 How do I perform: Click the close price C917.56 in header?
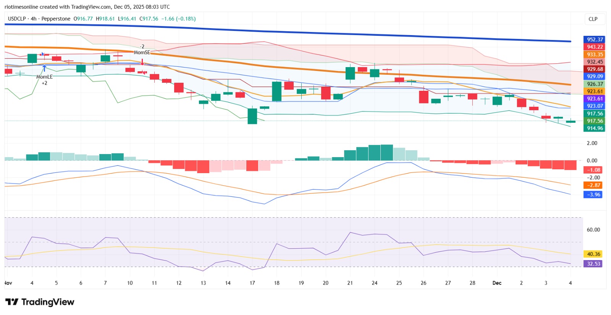tap(149, 19)
